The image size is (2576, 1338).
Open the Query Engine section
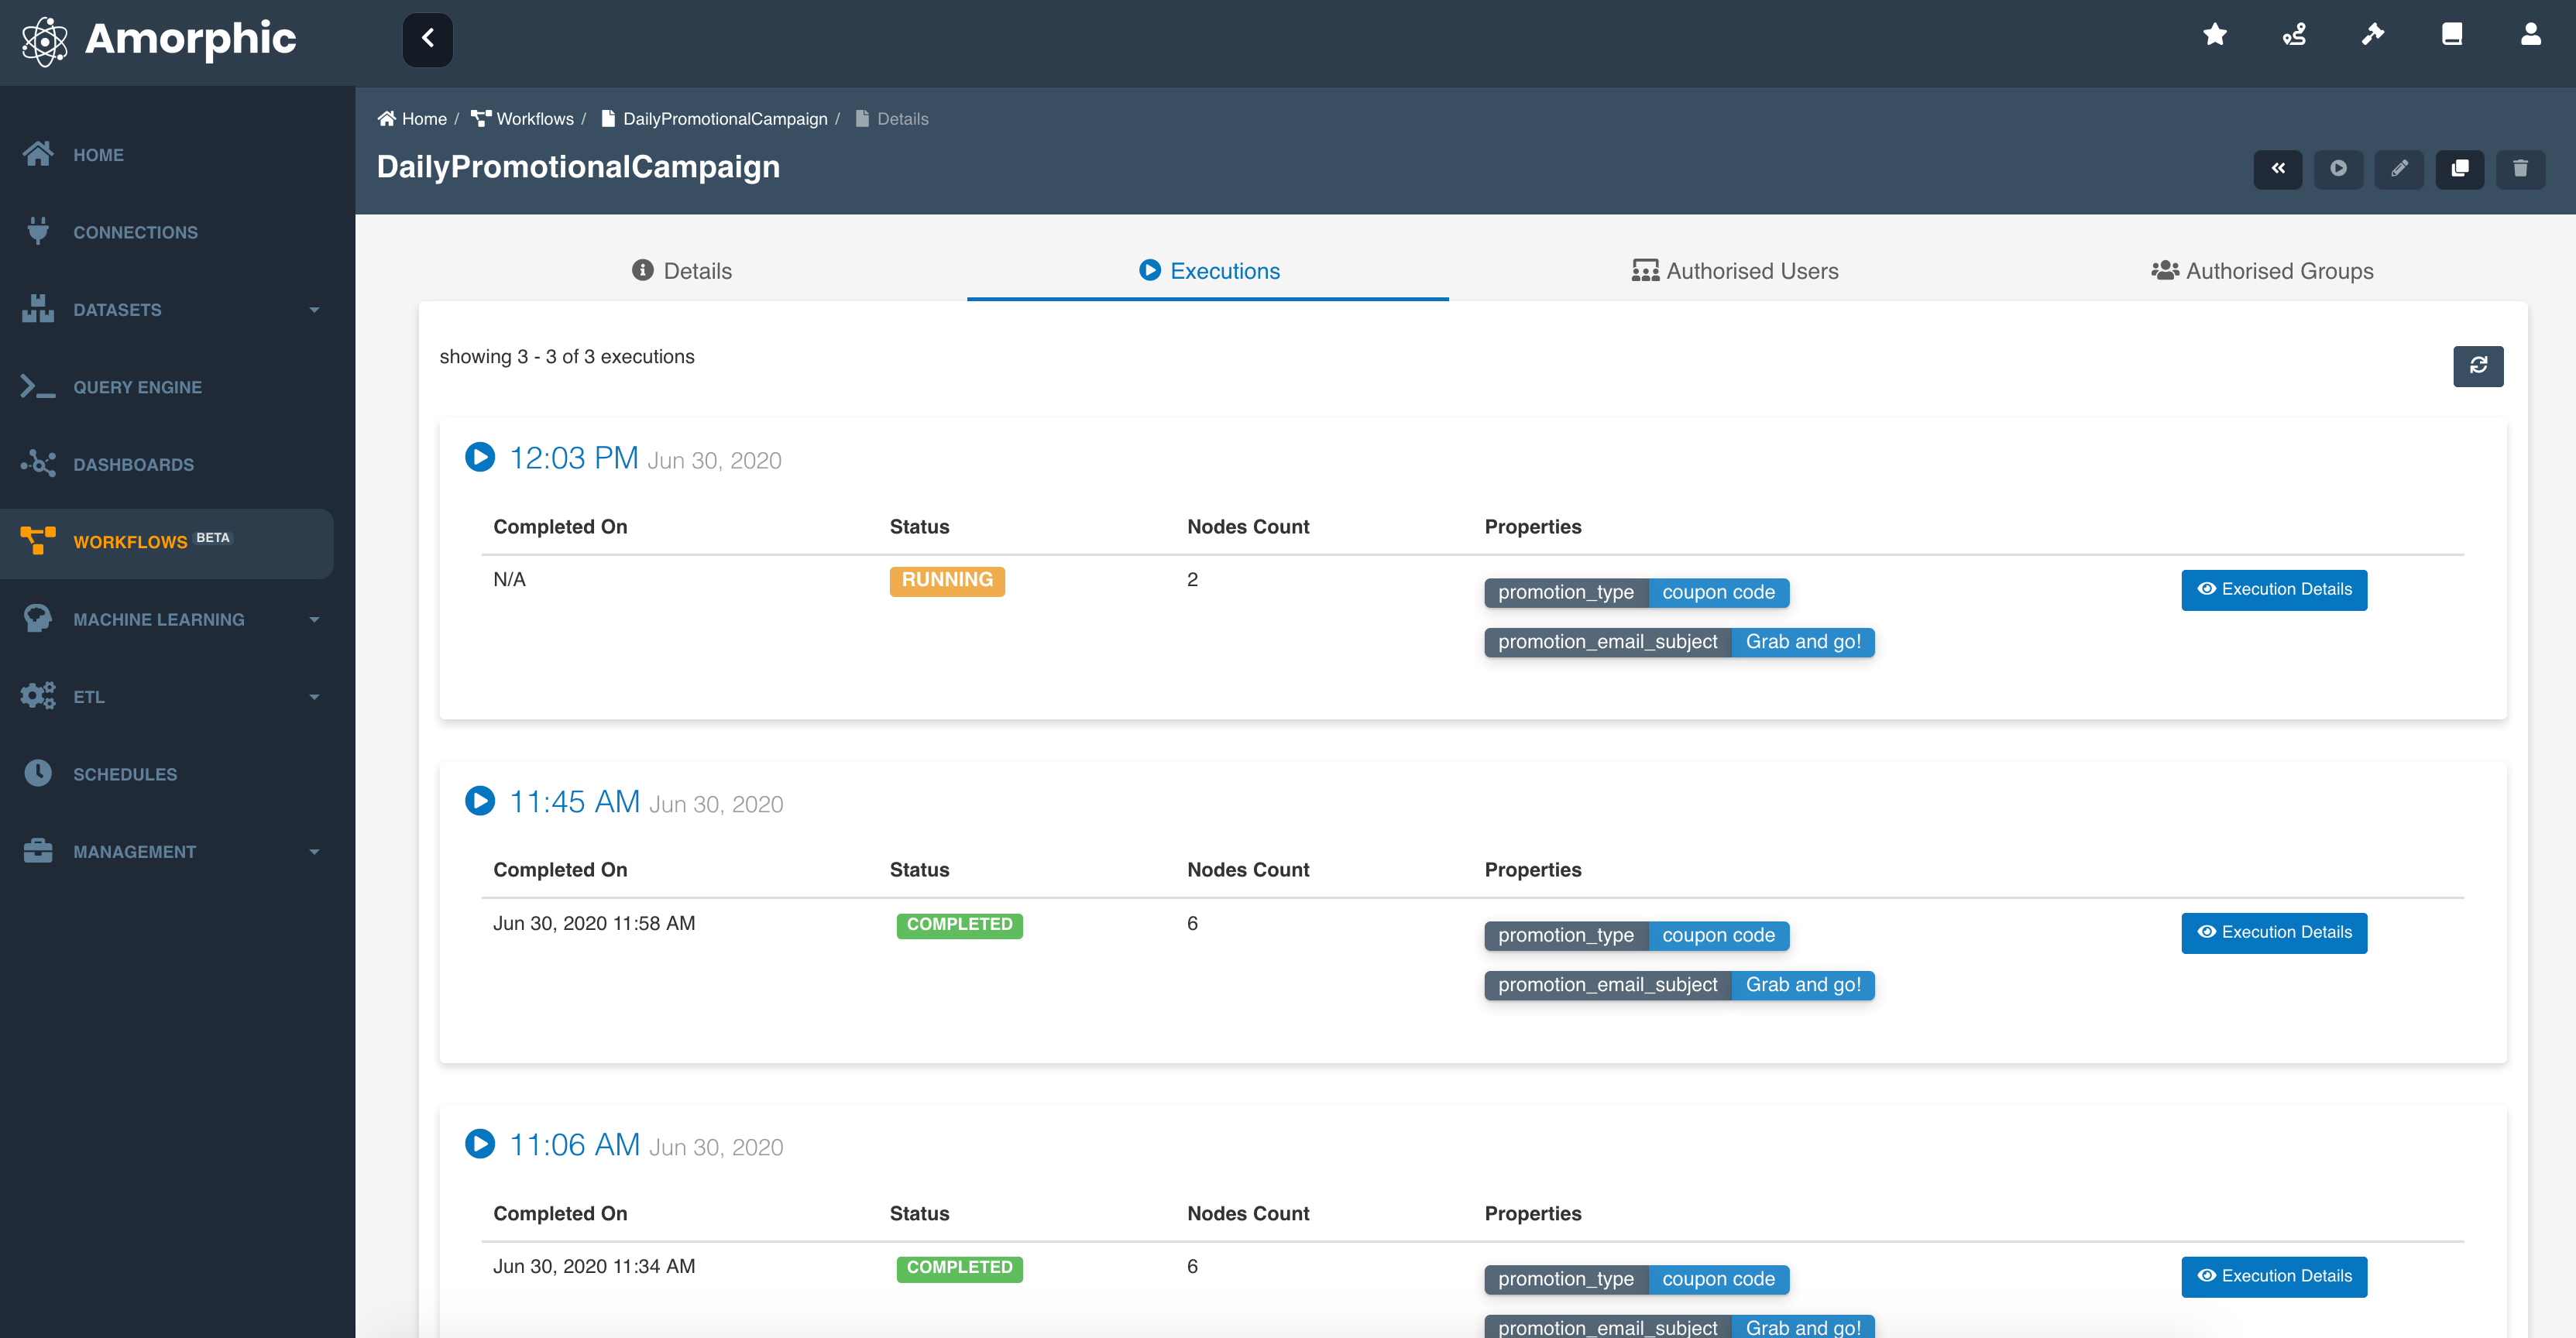138,387
